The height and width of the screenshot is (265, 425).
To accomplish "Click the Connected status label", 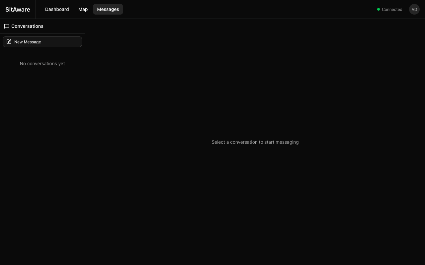I will point(392,10).
